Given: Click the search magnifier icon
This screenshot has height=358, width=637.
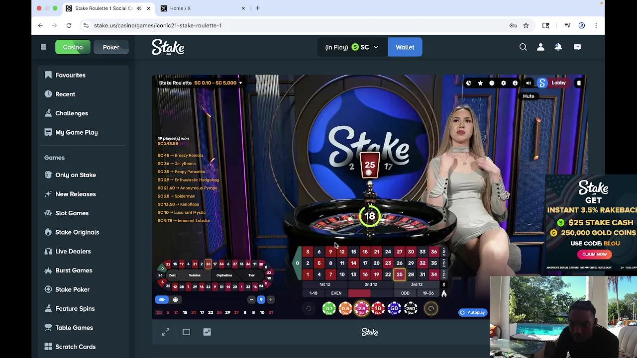Looking at the screenshot, I should click(x=523, y=47).
